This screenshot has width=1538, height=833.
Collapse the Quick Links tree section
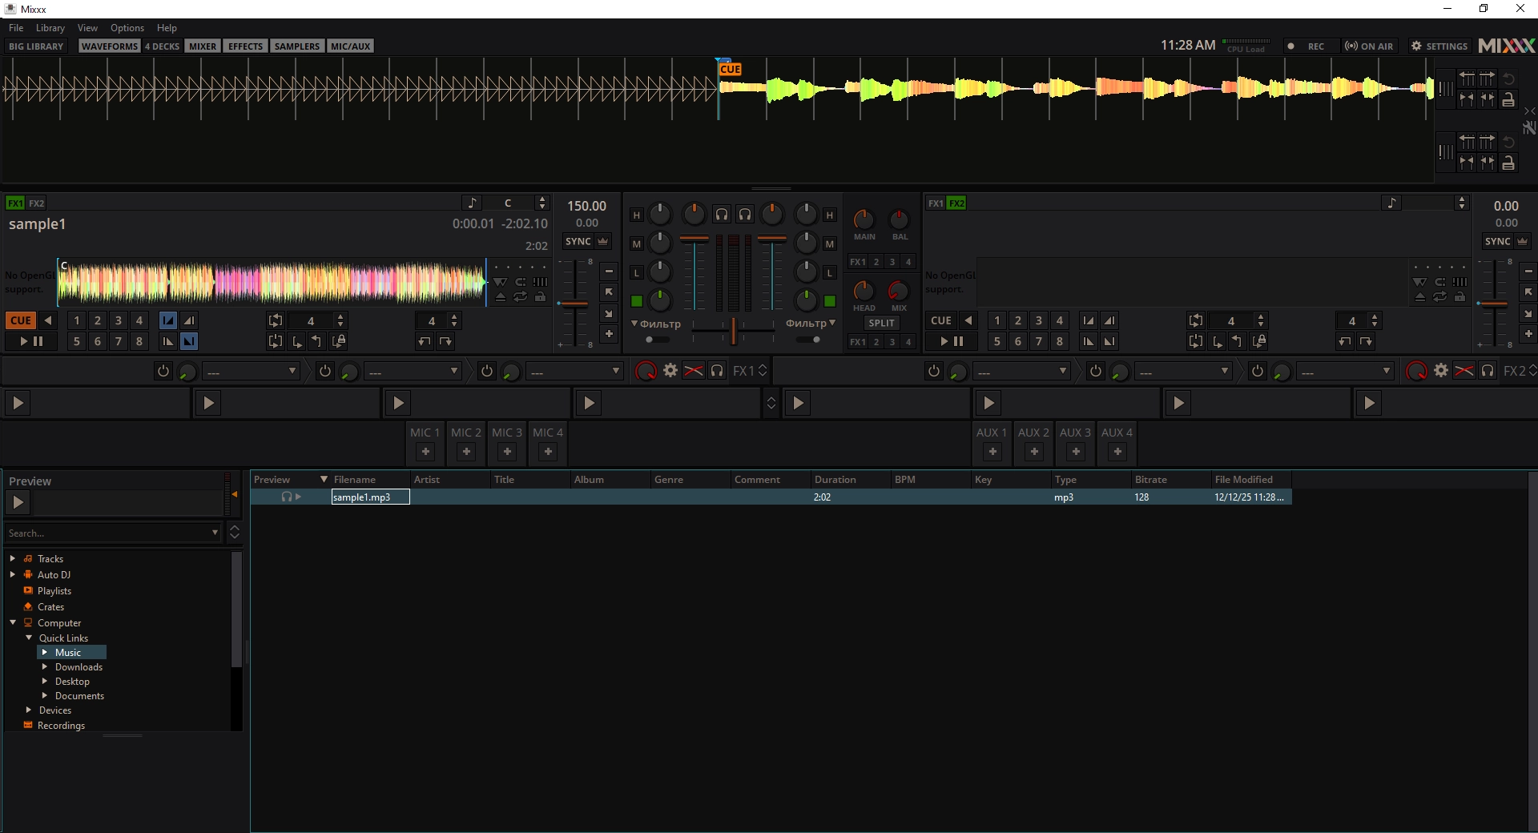(30, 638)
